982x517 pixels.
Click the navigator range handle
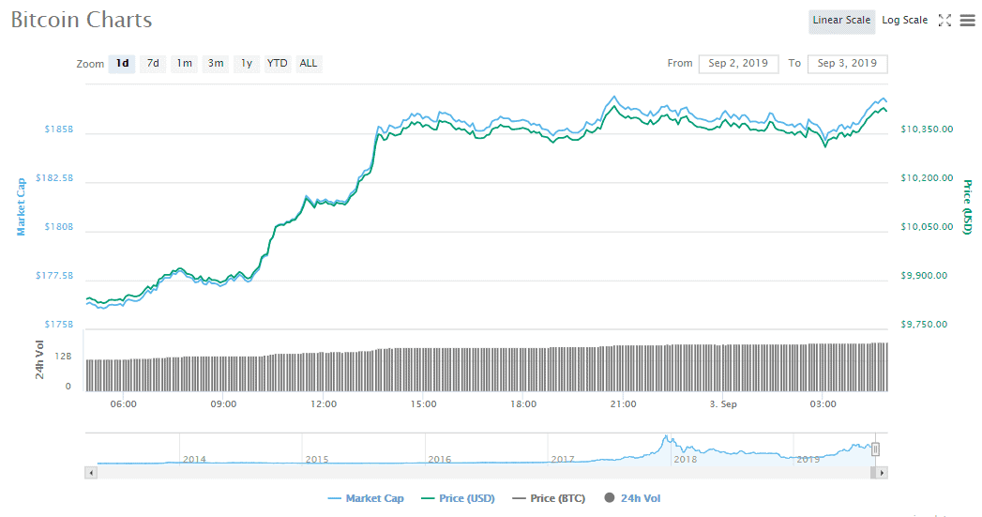(x=875, y=449)
